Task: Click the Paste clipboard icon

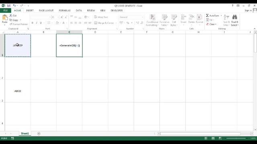Action: [5, 17]
